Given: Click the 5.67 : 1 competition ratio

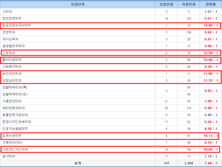Looking at the screenshot, I should tap(211, 18).
